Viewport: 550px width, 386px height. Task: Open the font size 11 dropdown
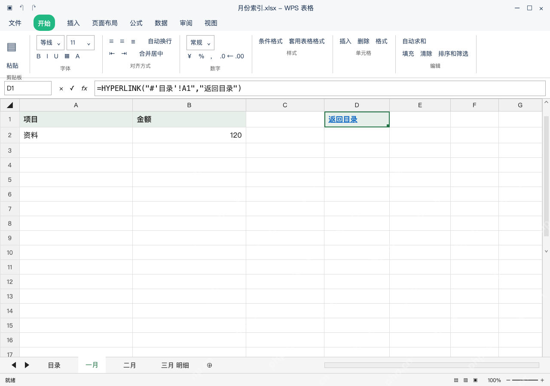pos(80,43)
